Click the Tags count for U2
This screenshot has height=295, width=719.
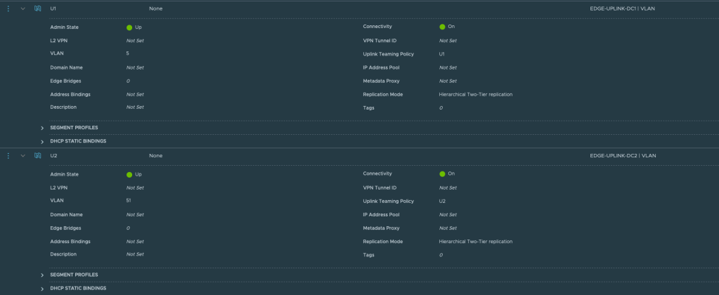(441, 255)
